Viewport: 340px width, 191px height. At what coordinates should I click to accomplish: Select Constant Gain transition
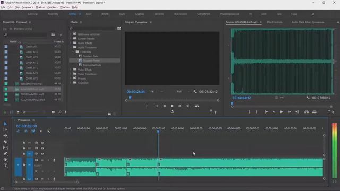90,56
